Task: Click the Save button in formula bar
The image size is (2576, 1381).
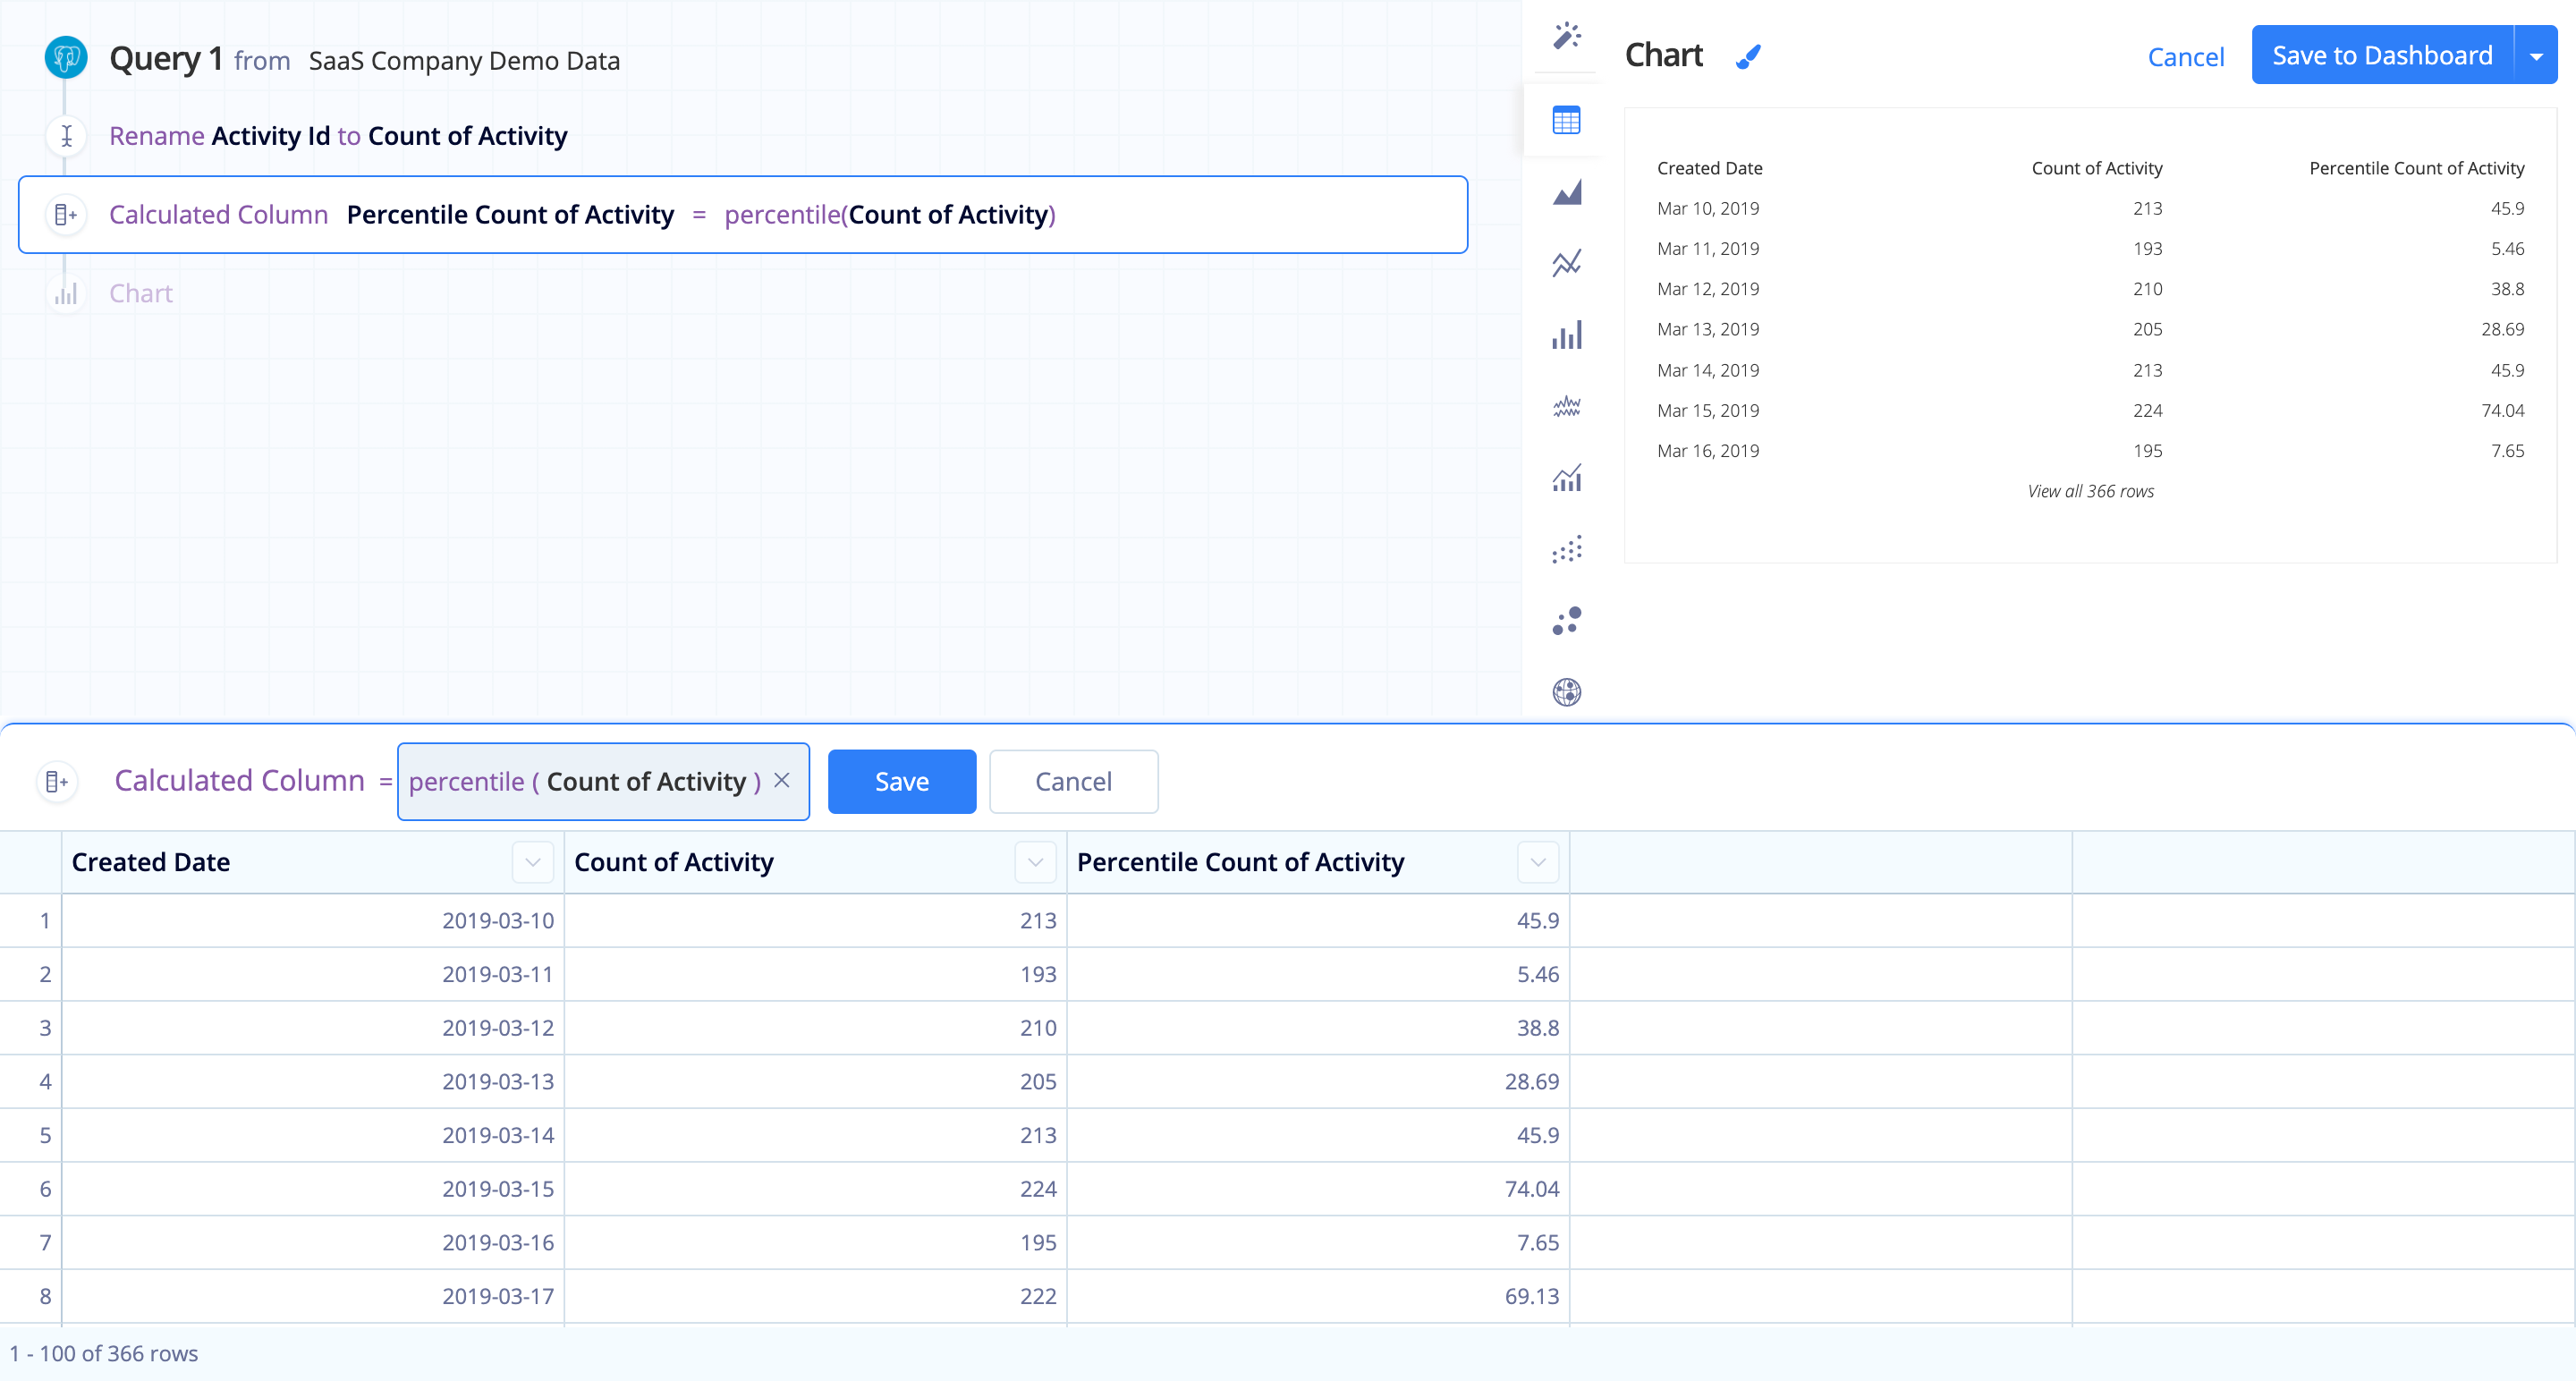Action: point(900,780)
